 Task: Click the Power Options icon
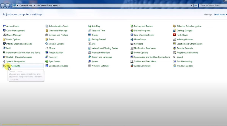[132, 52]
